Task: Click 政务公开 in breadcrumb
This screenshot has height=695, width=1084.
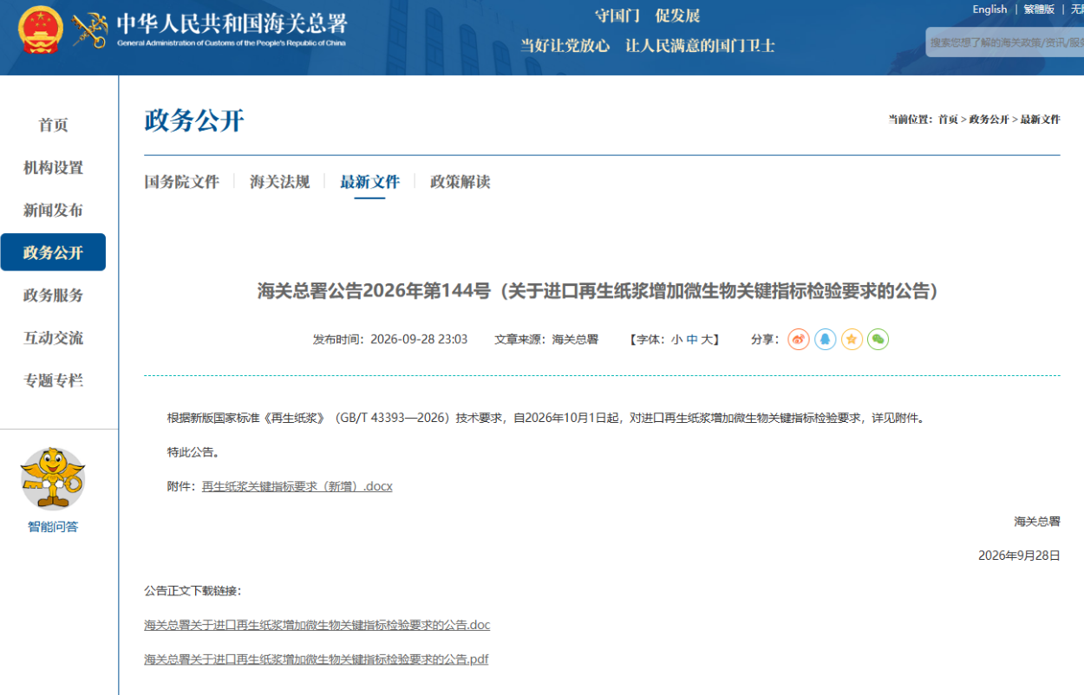Action: pos(989,120)
